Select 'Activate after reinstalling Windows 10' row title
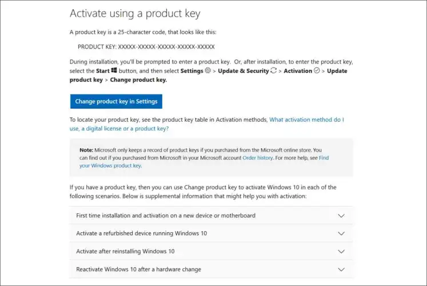This screenshot has height=286, width=427. pyautogui.click(x=126, y=251)
